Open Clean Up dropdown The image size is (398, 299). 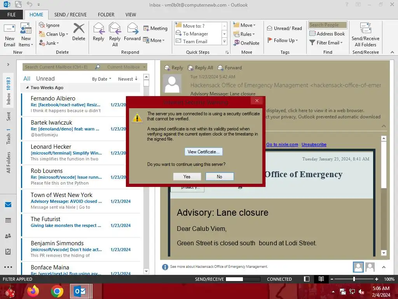tap(53, 34)
